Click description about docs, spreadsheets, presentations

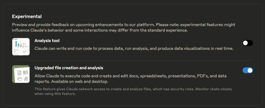pyautogui.click(x=130, y=79)
